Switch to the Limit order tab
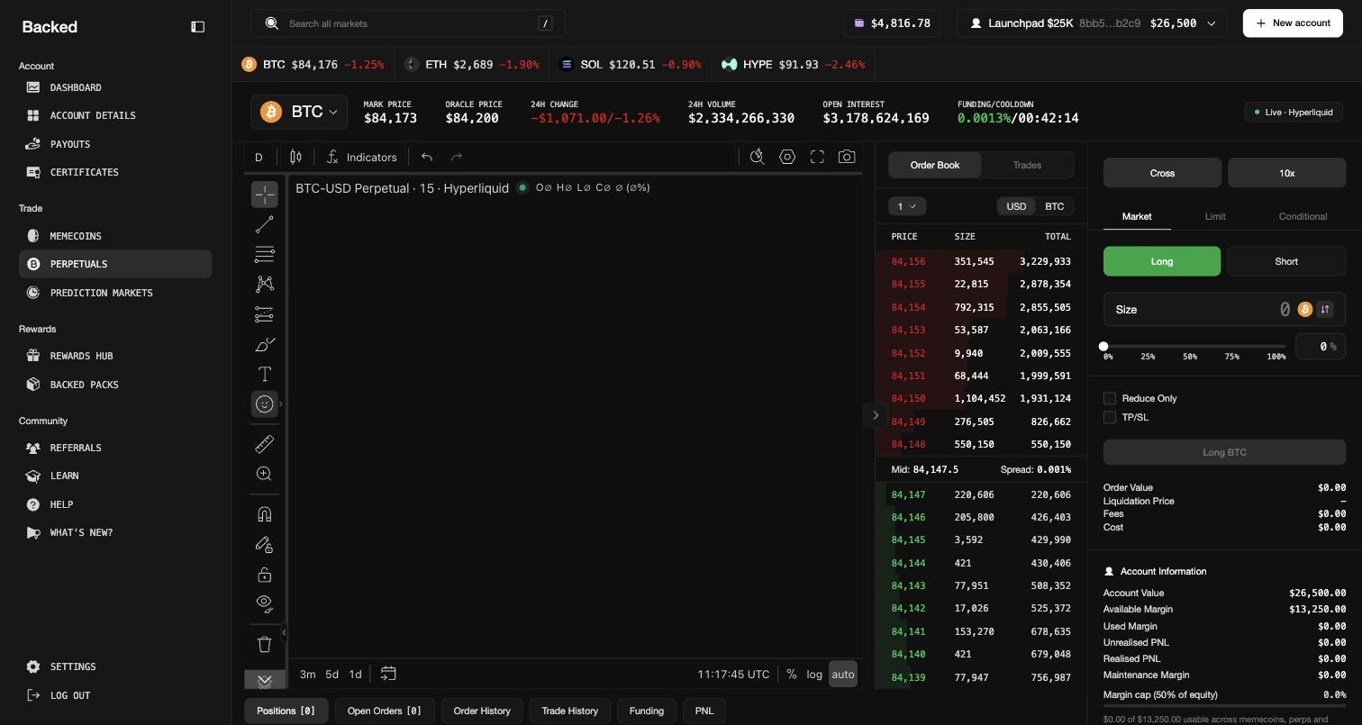The image size is (1362, 725). 1215,216
